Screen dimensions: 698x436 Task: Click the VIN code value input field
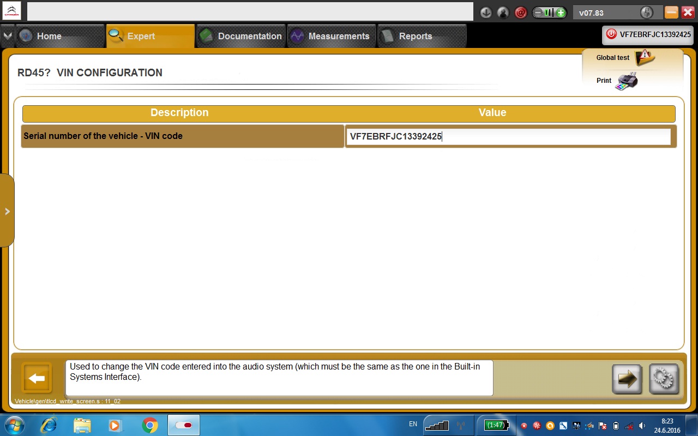[508, 137]
